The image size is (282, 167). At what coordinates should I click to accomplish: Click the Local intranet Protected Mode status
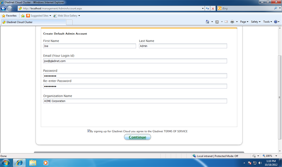[215, 156]
